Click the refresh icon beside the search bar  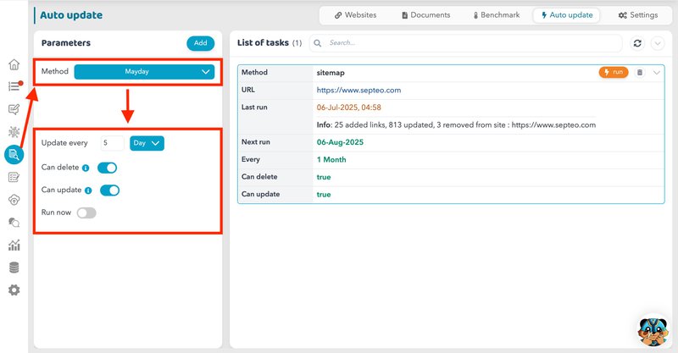(637, 43)
